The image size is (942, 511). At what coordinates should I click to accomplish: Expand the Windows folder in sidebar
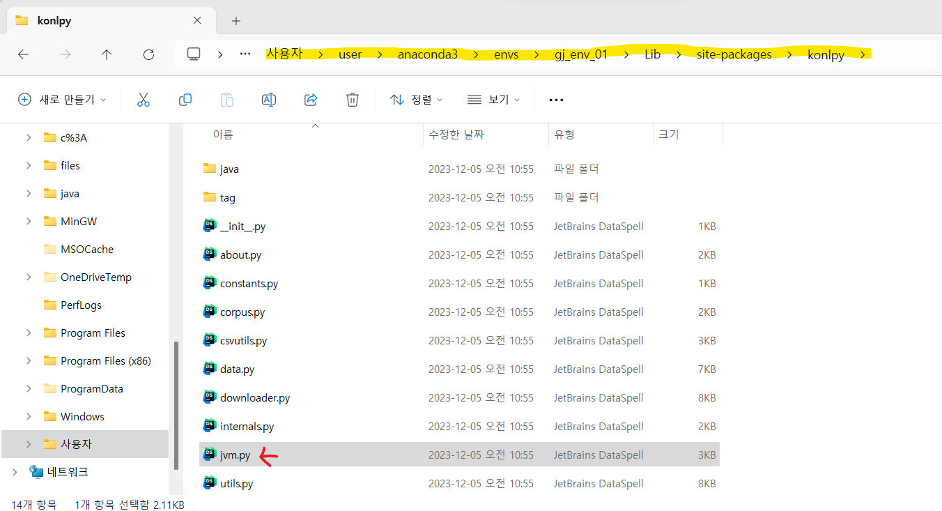pos(29,416)
